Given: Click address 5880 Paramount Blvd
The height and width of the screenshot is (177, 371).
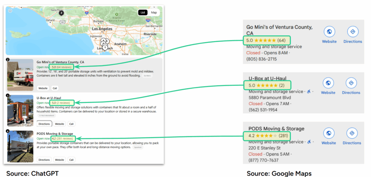Looking at the screenshot, I should click(270, 97).
